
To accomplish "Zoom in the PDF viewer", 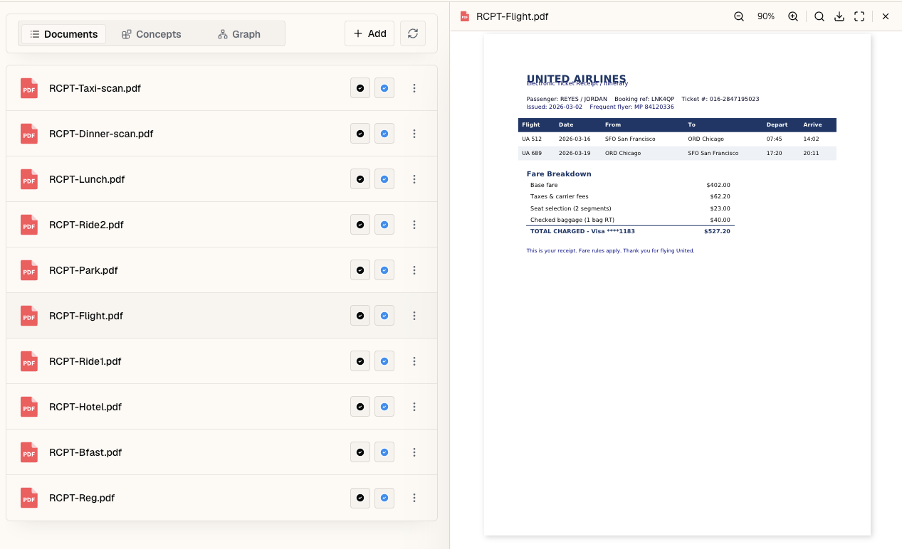I will [793, 16].
